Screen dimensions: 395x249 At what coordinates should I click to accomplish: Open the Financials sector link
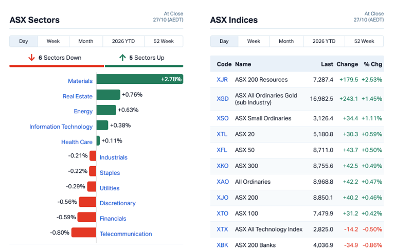(113, 219)
